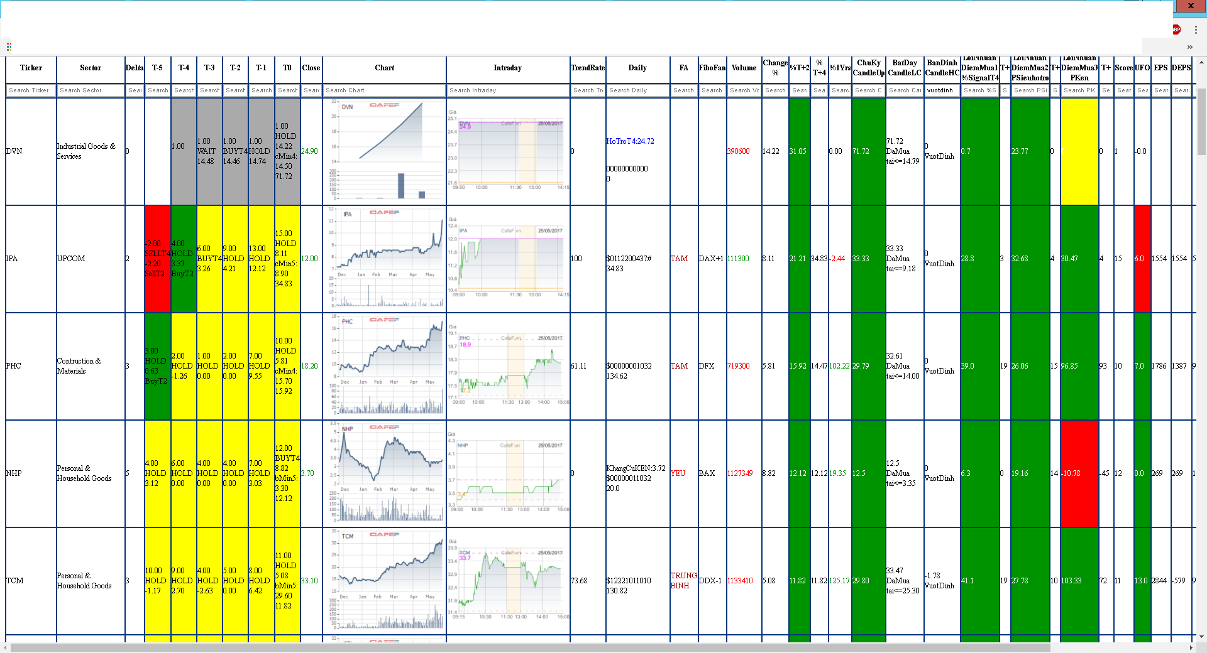Open the TCM intraday chart image
This screenshot has width=1207, height=653.
click(x=507, y=581)
